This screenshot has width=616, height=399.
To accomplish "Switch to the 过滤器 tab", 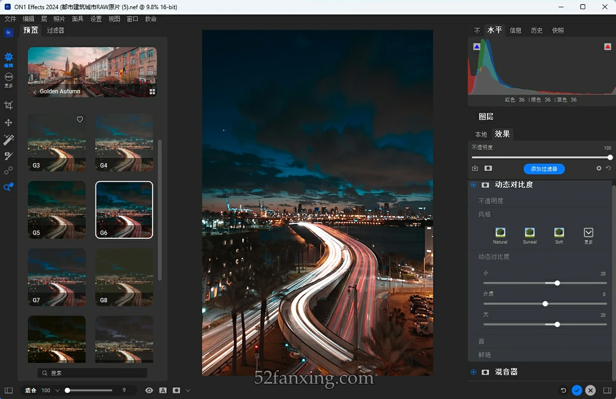I will coord(55,30).
